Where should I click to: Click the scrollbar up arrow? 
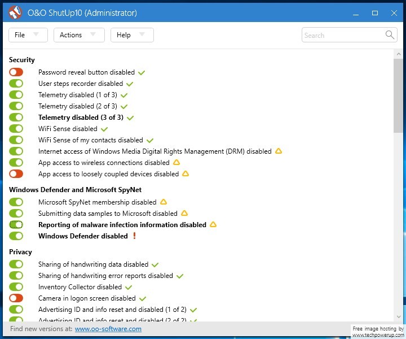(x=399, y=54)
